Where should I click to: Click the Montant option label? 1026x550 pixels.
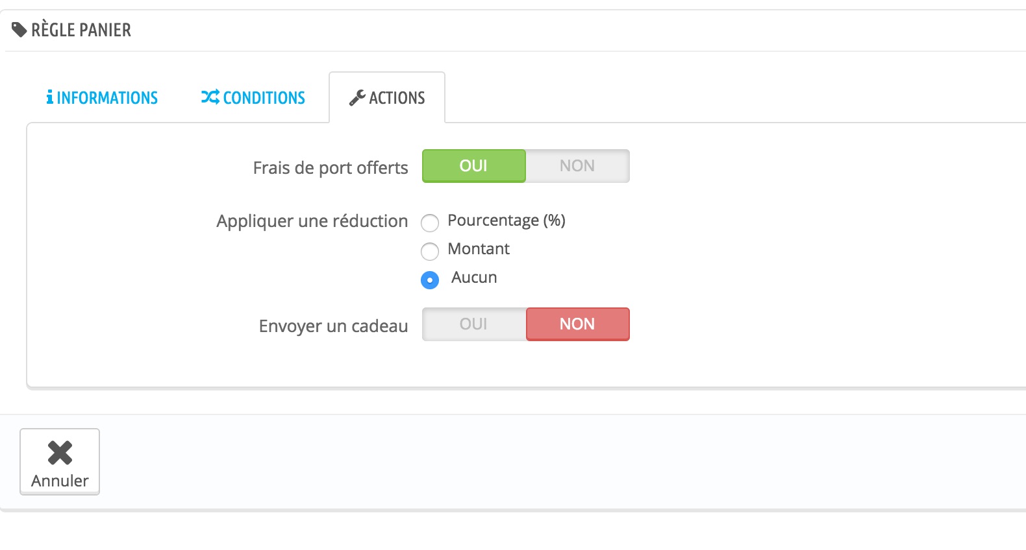coord(479,249)
